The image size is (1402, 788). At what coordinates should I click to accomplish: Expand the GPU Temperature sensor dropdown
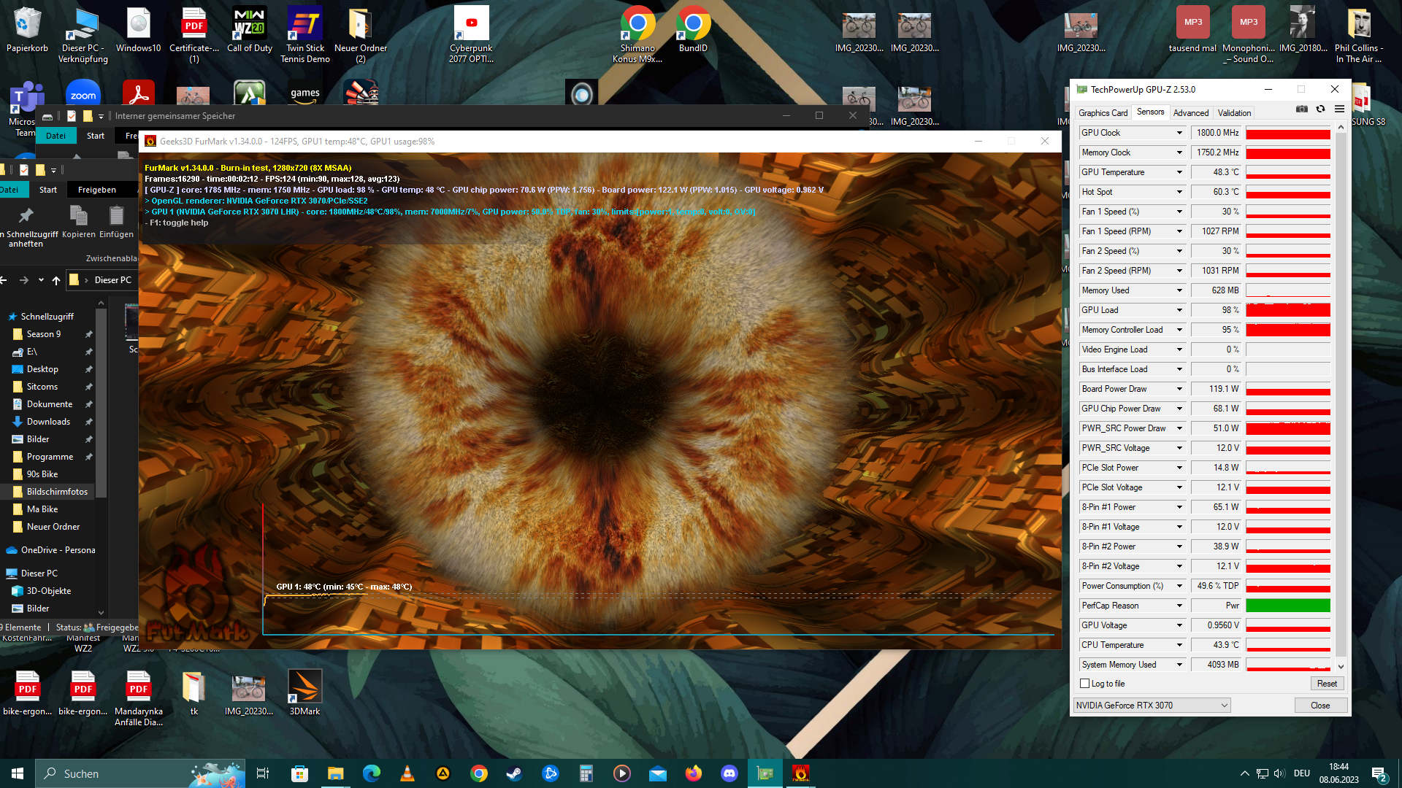coord(1179,172)
